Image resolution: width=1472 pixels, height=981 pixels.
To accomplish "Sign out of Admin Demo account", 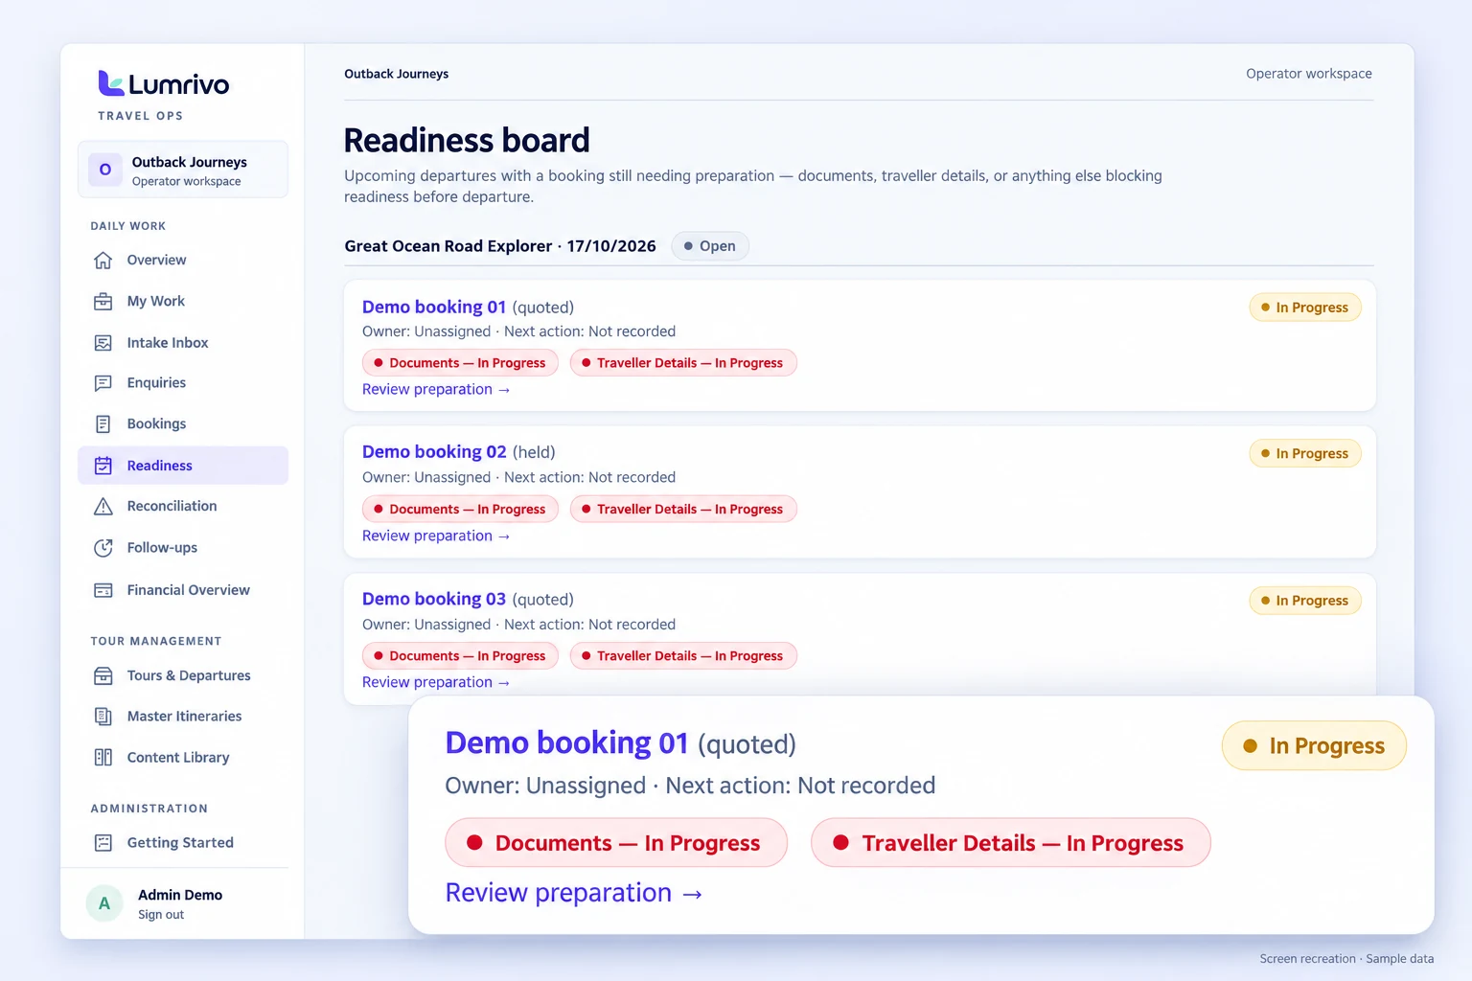I will click(x=161, y=915).
